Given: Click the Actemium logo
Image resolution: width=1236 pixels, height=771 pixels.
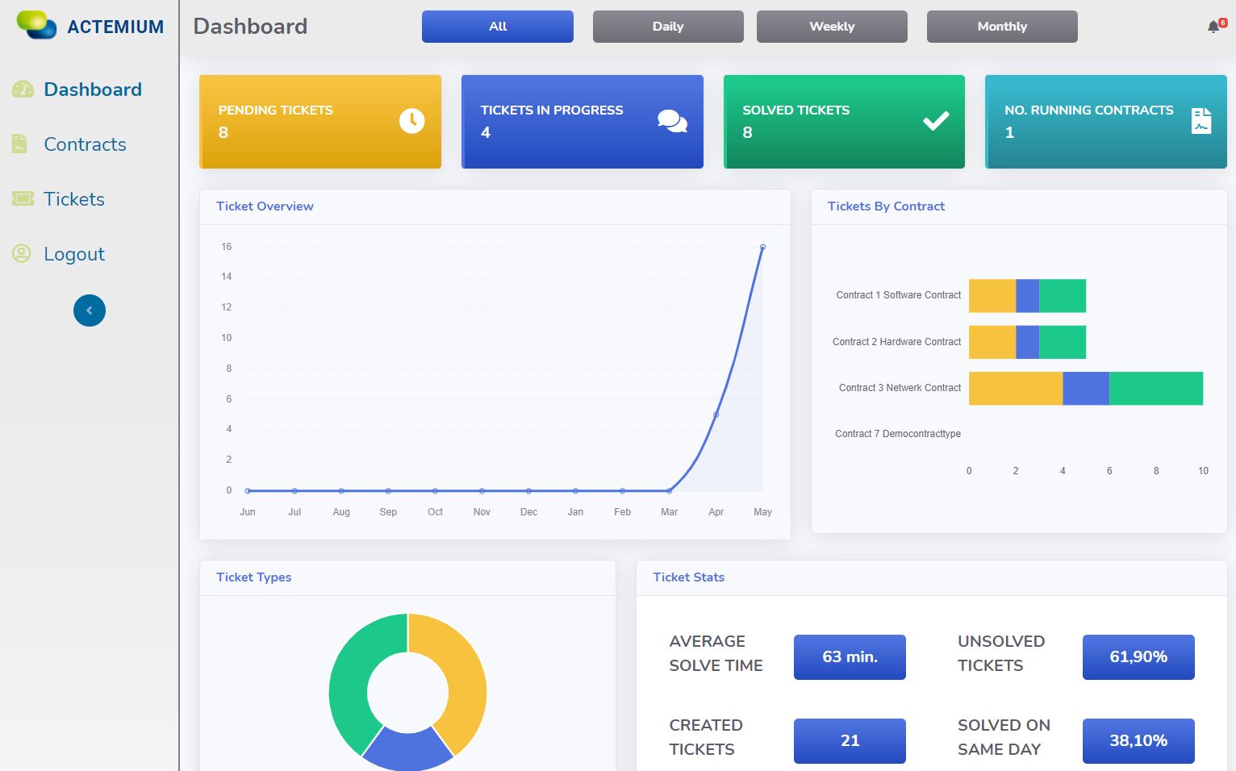Looking at the screenshot, I should (x=90, y=26).
